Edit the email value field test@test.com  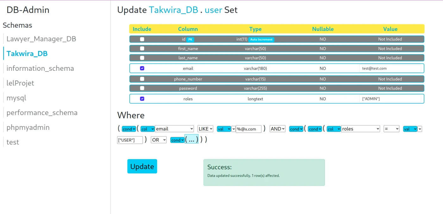(390, 68)
